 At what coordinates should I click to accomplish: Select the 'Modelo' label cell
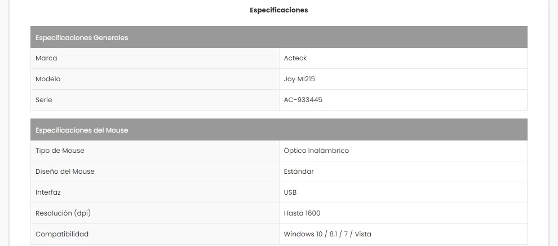pyautogui.click(x=48, y=79)
